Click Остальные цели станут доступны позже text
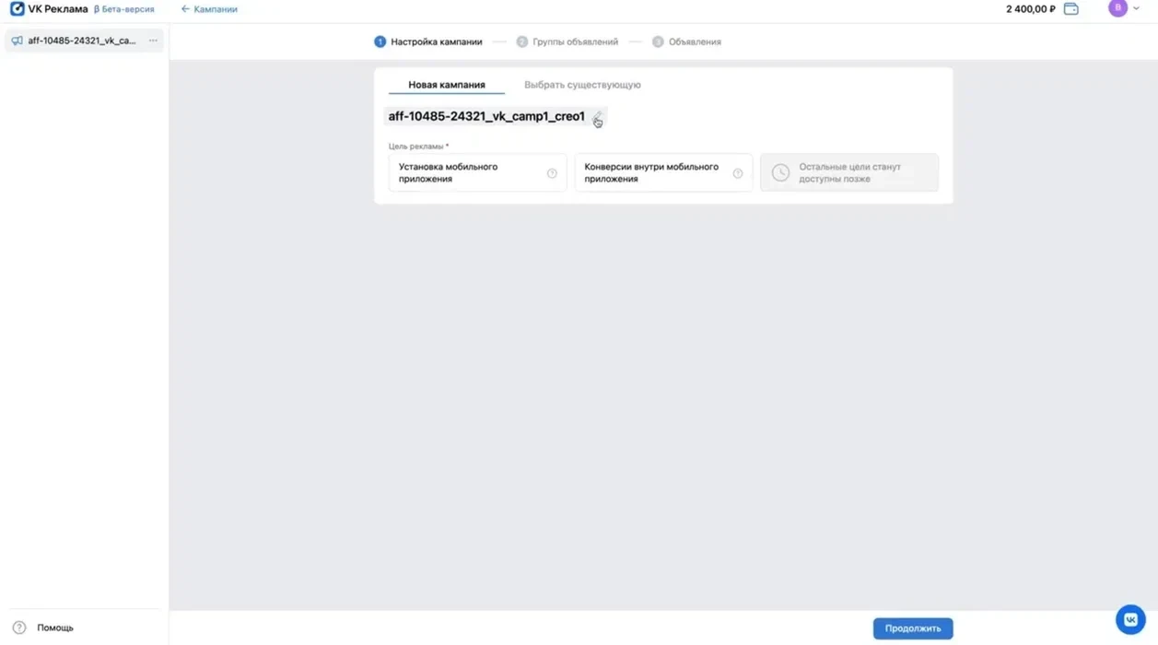The height and width of the screenshot is (645, 1158). (x=850, y=173)
